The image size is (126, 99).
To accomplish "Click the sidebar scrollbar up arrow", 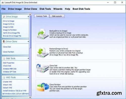I will tap(30, 14).
